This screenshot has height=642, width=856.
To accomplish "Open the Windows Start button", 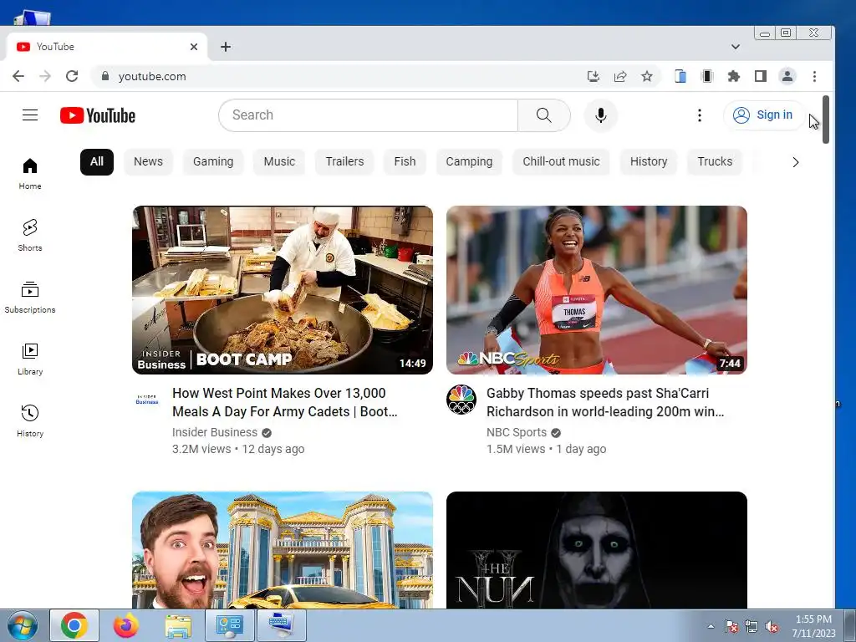I will tap(22, 625).
